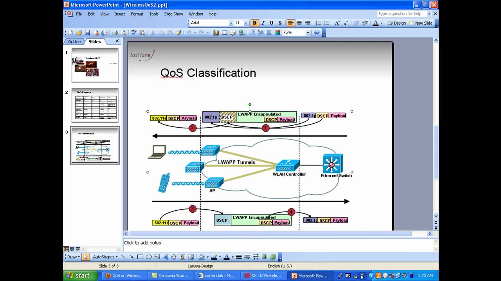The height and width of the screenshot is (281, 501).
Task: Align text left
Action: 290,23
